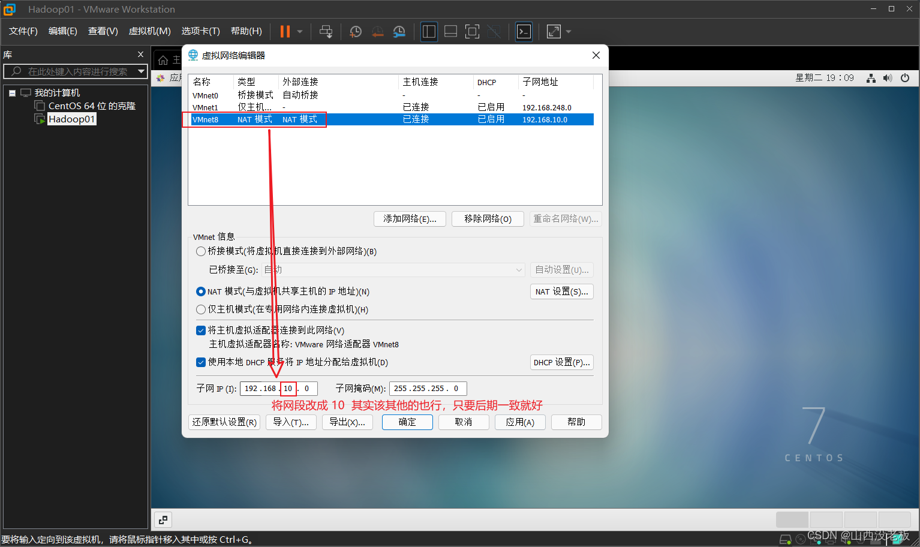Click the 虚拟网络编辑器 globe icon

pos(193,55)
